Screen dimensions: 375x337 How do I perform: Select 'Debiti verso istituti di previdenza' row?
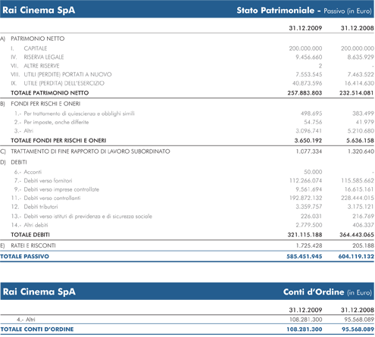88,217
